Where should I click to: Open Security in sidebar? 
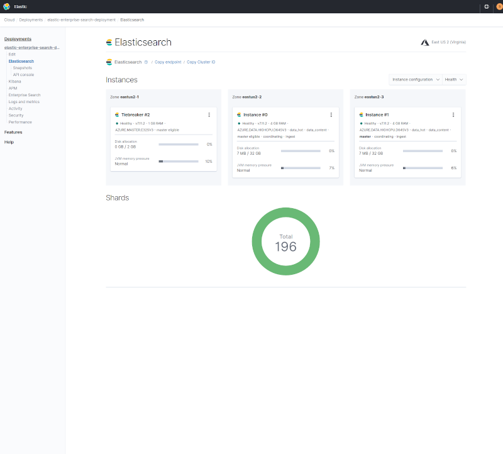16,116
